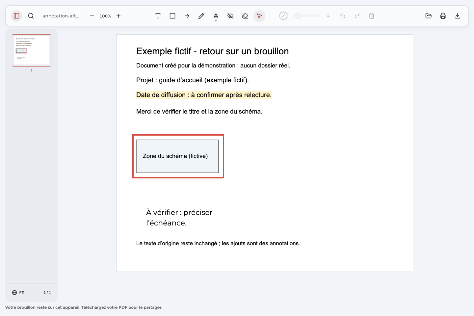The width and height of the screenshot is (474, 316).
Task: Click 'Le texte d'origine reste inchangé' line
Action: (218, 244)
